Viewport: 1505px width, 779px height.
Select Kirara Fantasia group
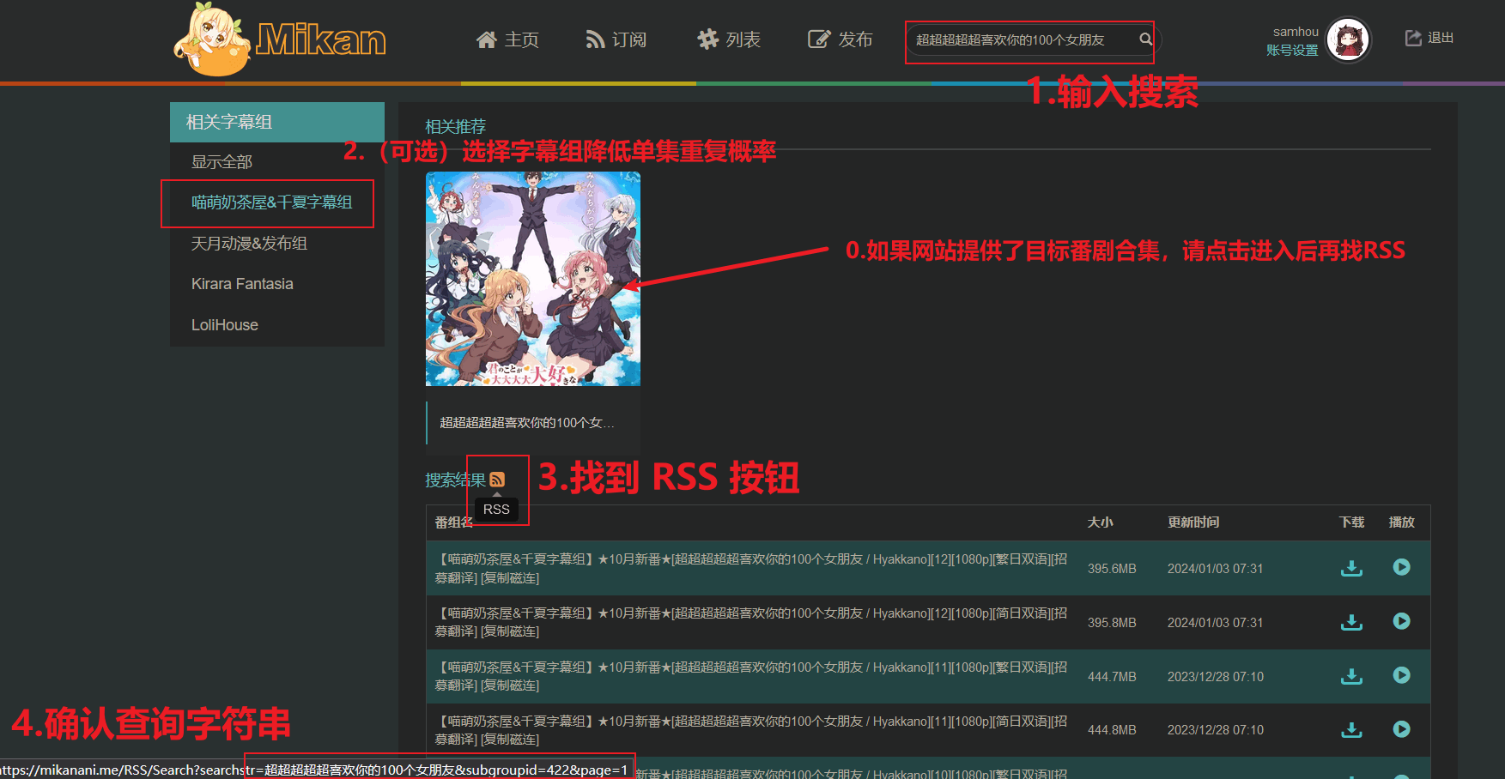(x=242, y=284)
